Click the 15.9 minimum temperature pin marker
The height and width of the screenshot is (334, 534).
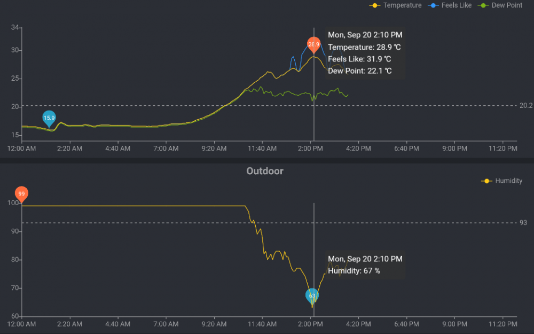pyautogui.click(x=49, y=118)
